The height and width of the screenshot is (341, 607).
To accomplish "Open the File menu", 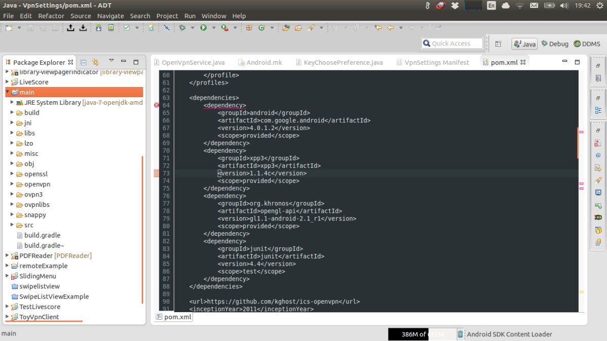I will 9,16.
